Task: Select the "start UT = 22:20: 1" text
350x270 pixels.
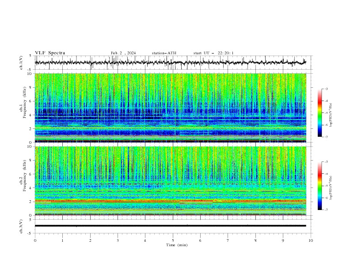Action: point(213,53)
